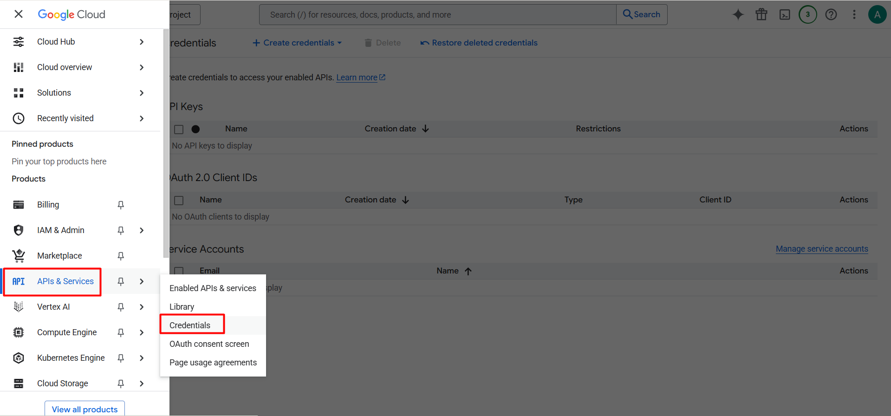Open Create credentials dropdown

[x=297, y=43]
